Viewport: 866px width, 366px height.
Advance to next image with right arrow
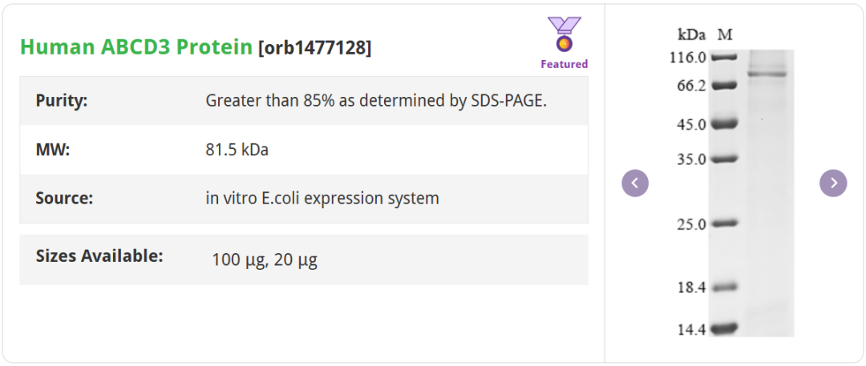click(x=833, y=183)
